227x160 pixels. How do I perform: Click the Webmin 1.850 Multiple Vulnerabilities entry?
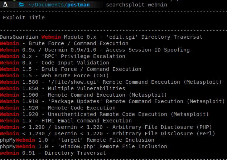point(63,88)
